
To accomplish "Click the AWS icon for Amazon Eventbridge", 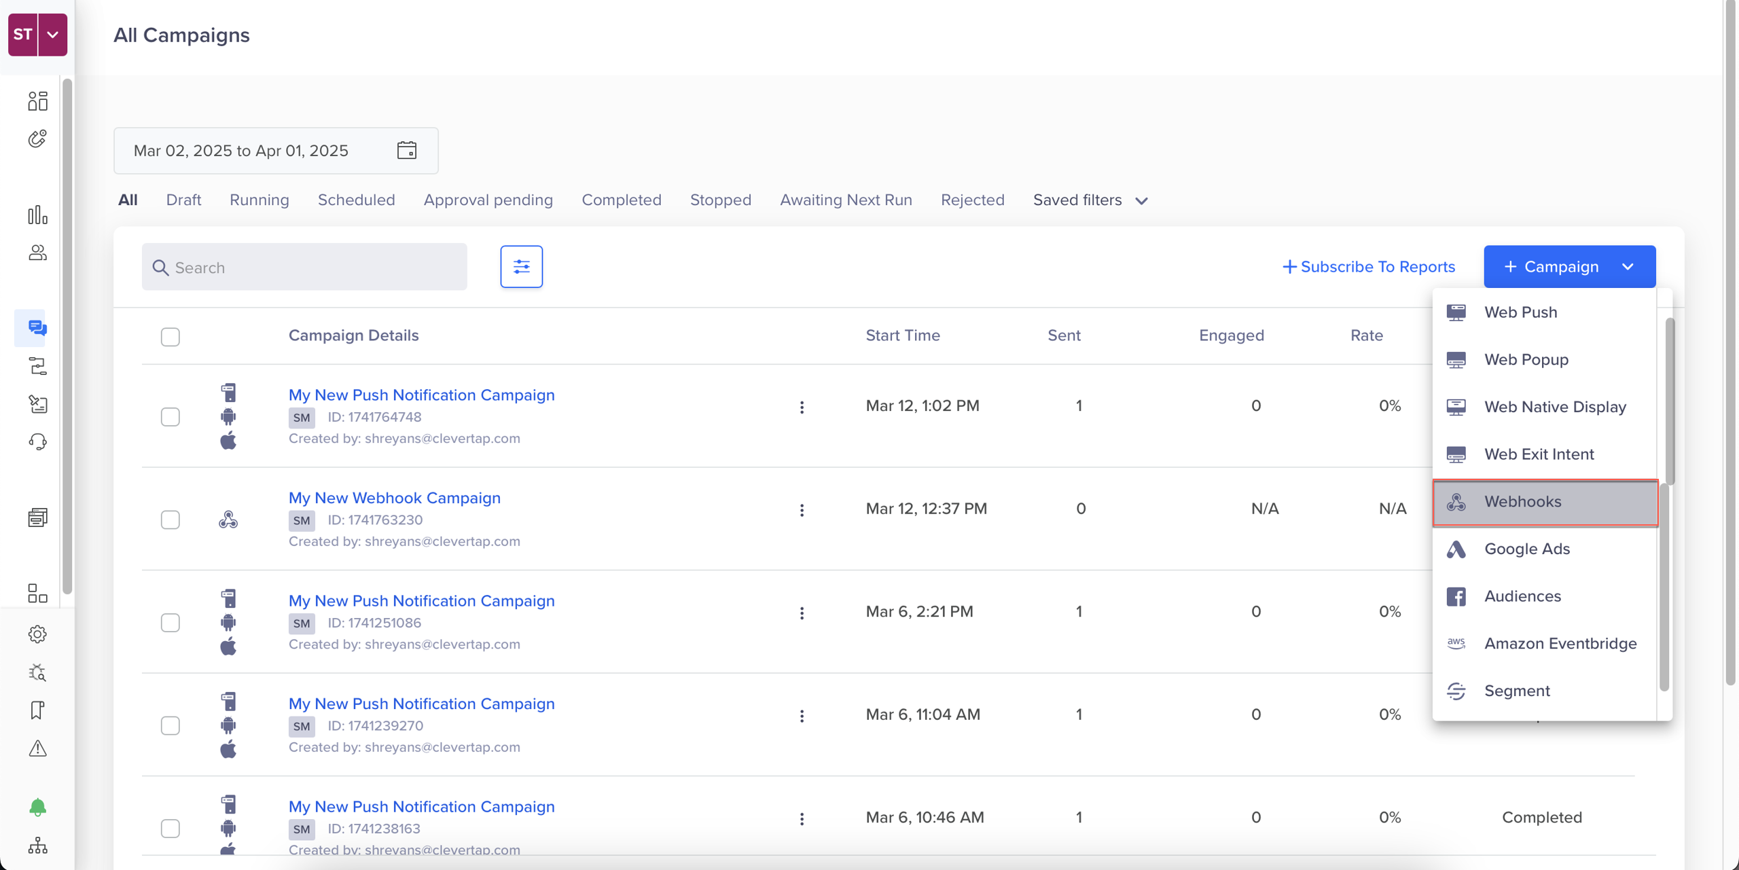I will click(1456, 643).
